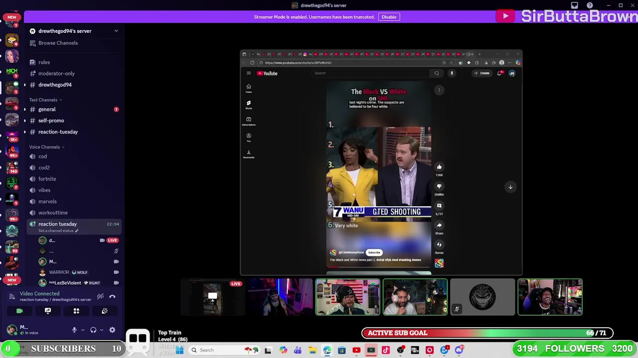Expand the drewthegod94 channel threads arrow
This screenshot has width=638, height=358.
coord(25,85)
